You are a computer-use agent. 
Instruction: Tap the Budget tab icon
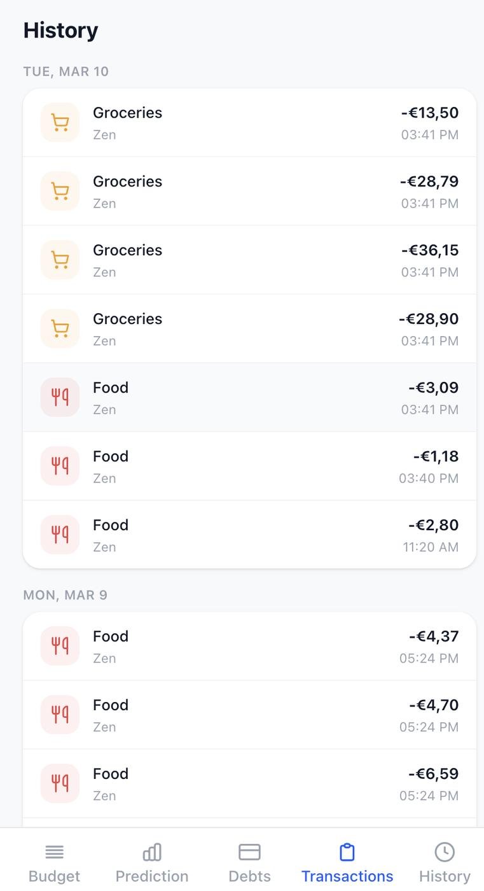54,852
